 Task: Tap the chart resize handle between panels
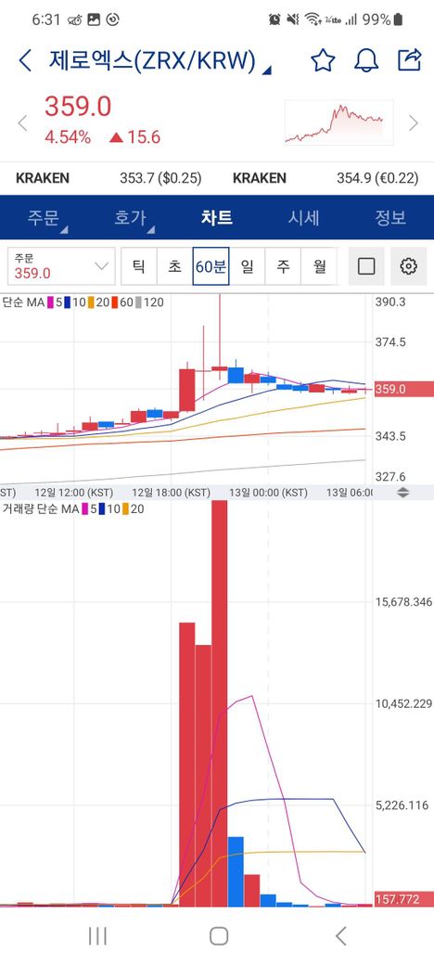402,493
